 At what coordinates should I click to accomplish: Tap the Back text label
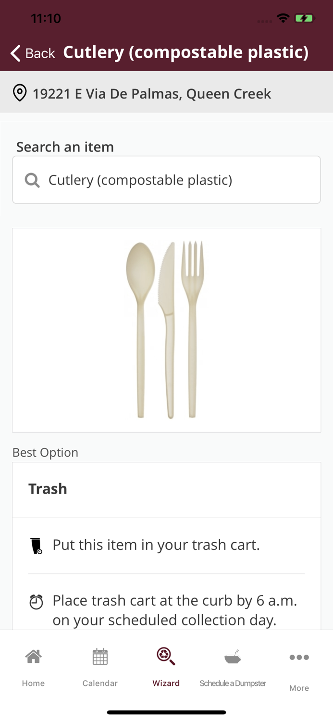tap(40, 53)
